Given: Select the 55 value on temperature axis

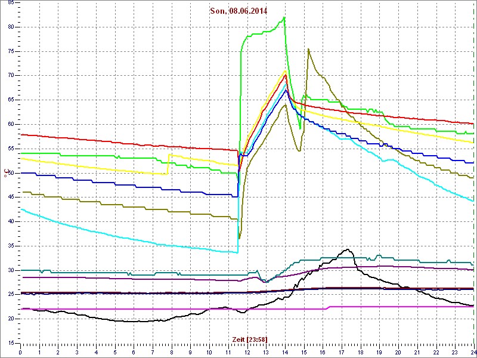Looking at the screenshot, I should point(10,149).
